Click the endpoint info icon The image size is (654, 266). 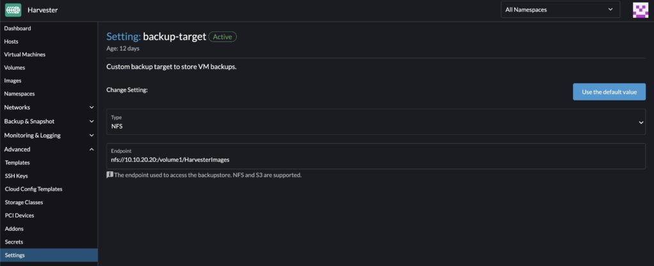(x=109, y=175)
